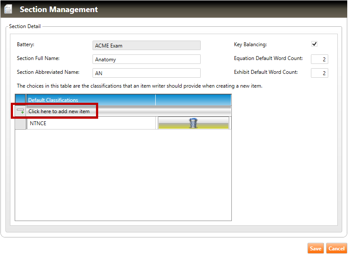Delete NTNCE classification with trash icon
This screenshot has height=256, width=349.
pos(193,123)
